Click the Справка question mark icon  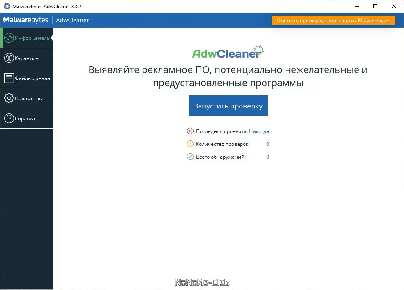pos(9,118)
